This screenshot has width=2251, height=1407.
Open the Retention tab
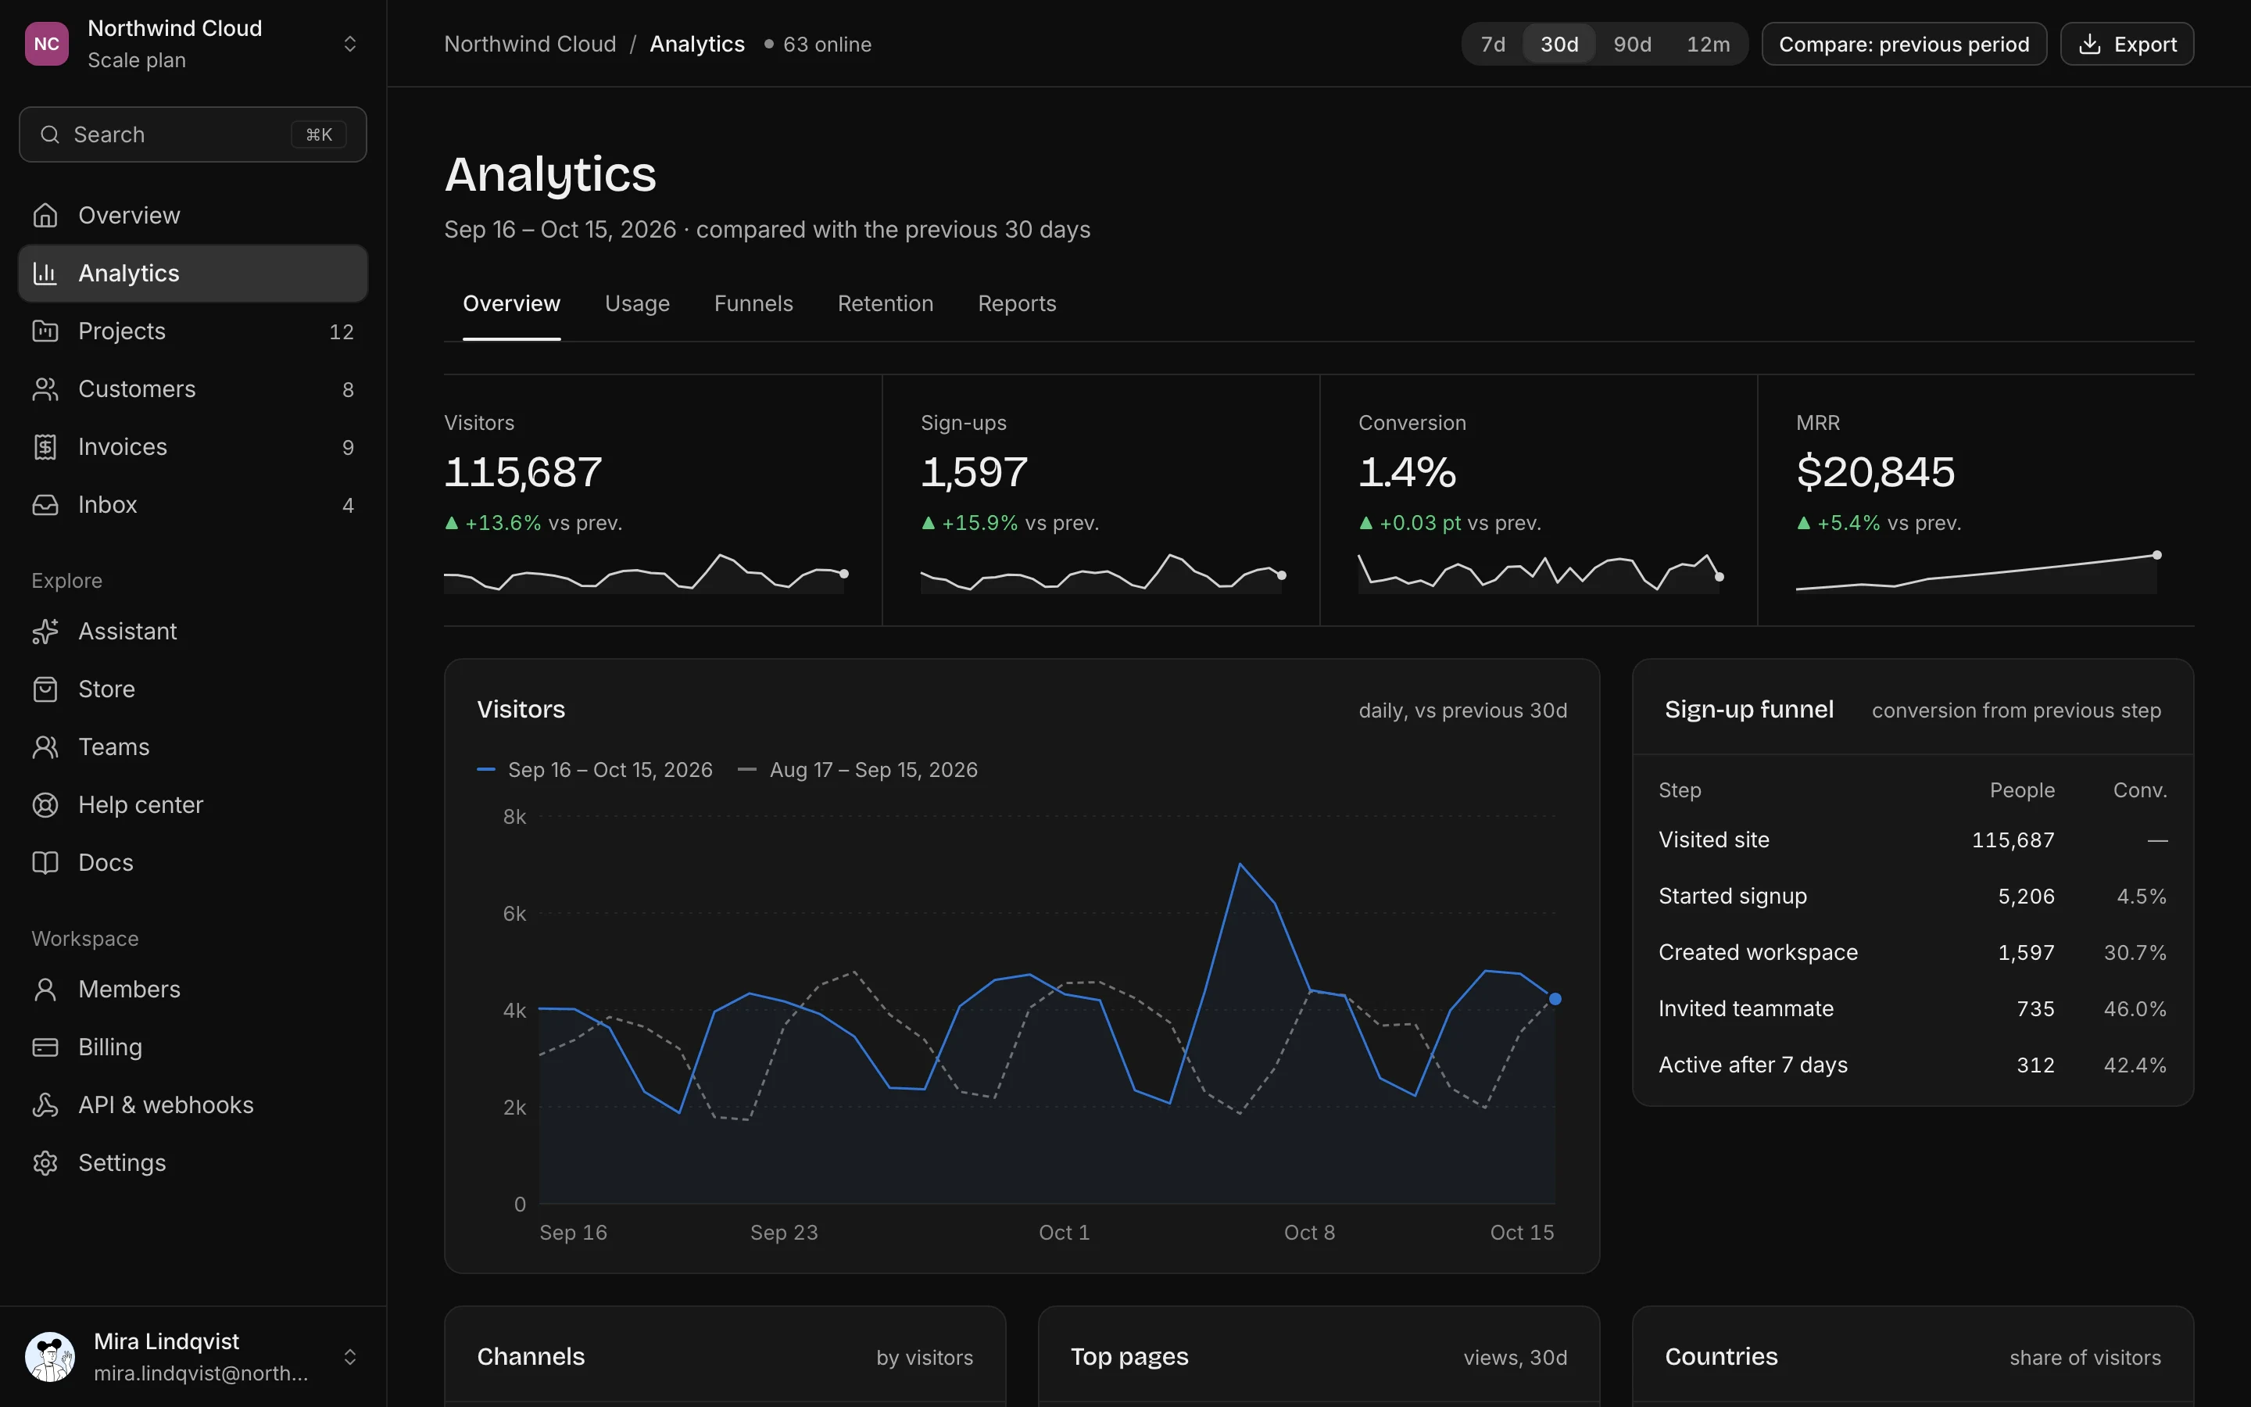pos(885,303)
